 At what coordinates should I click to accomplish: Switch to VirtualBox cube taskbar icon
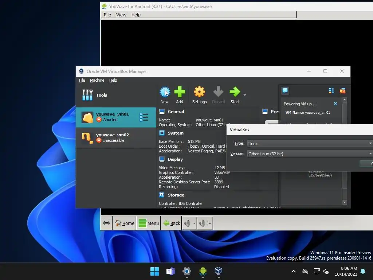pyautogui.click(x=219, y=271)
